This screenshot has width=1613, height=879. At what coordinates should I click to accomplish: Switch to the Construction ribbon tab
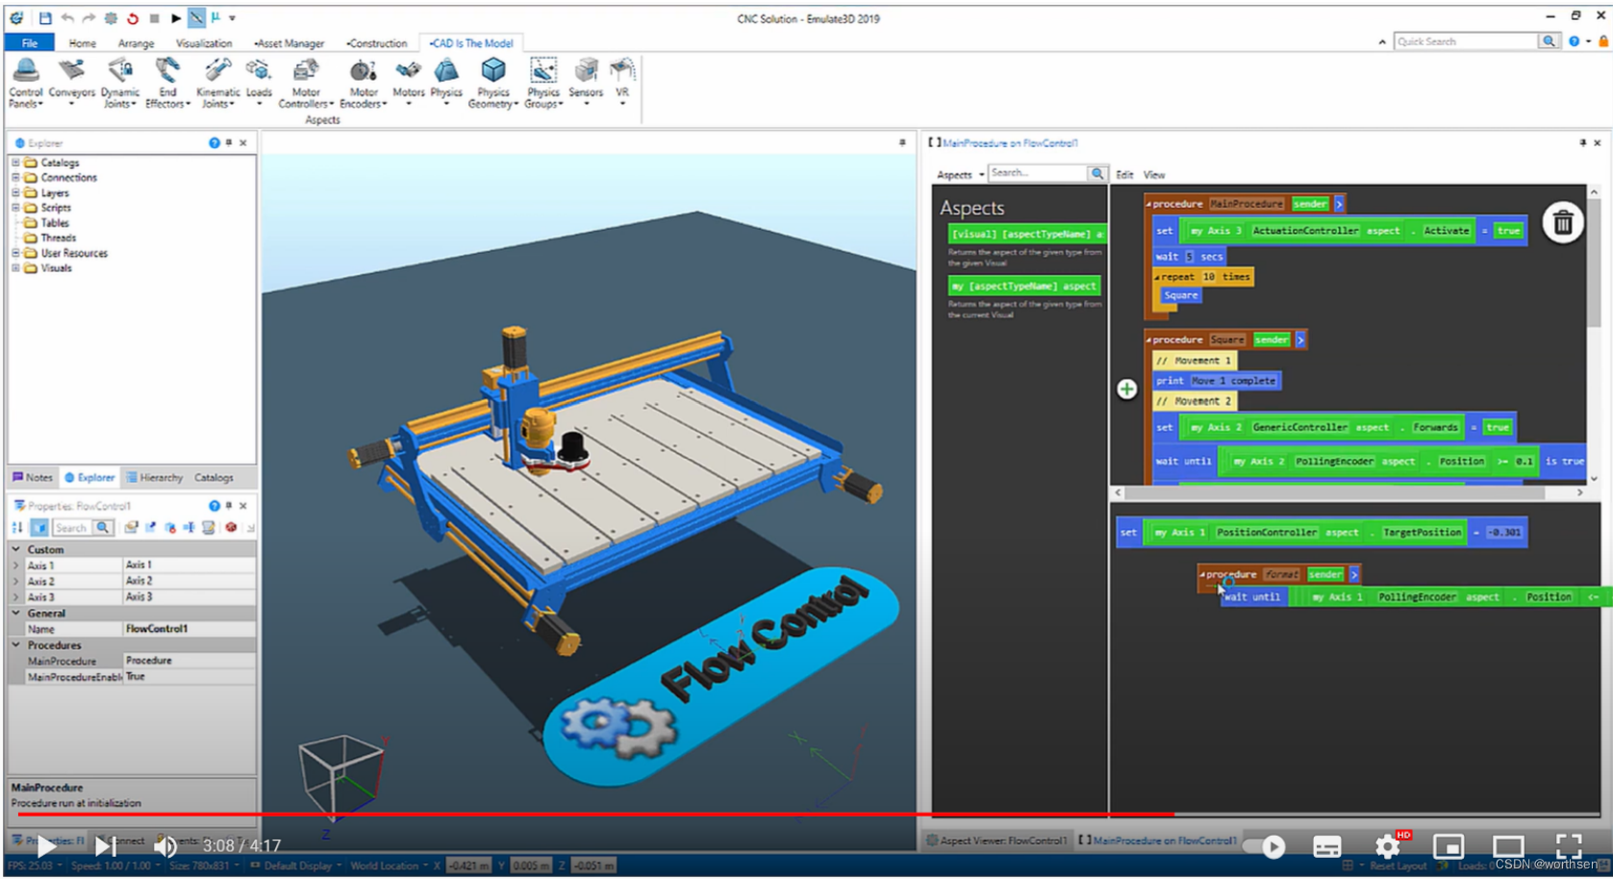[377, 43]
